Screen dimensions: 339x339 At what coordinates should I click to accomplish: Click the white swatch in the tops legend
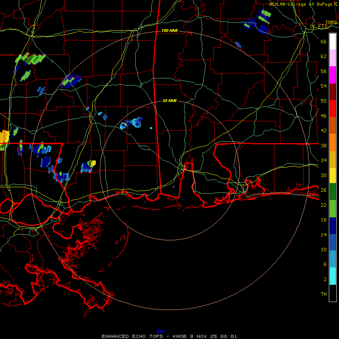(x=333, y=41)
